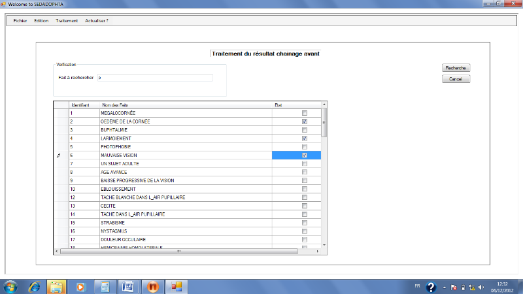Click the table's vertical scrollbar up arrow

[324, 105]
